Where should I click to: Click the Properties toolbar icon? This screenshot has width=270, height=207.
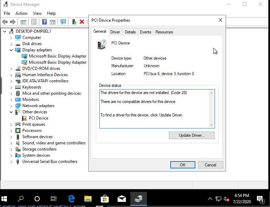[x=34, y=22]
